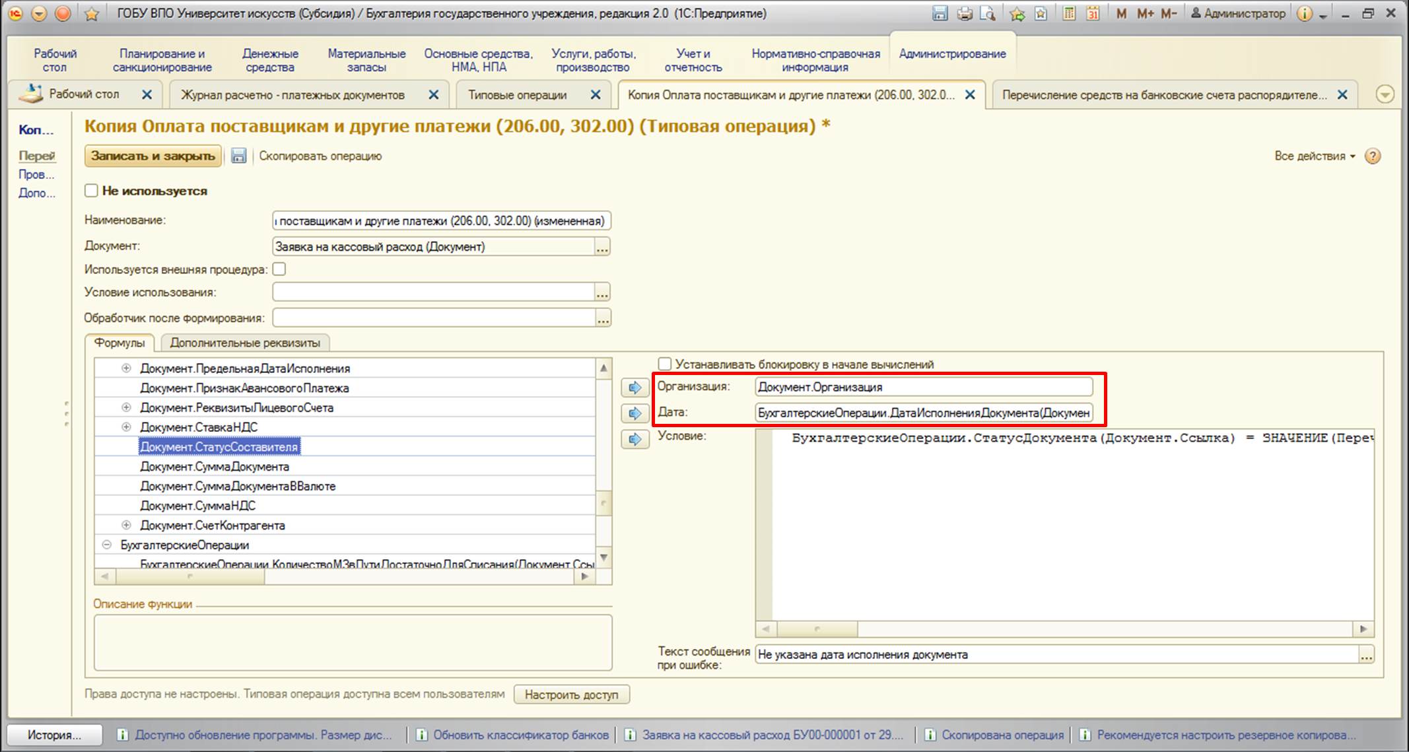Switch to Дополнительные реквизиты tab

coord(245,343)
